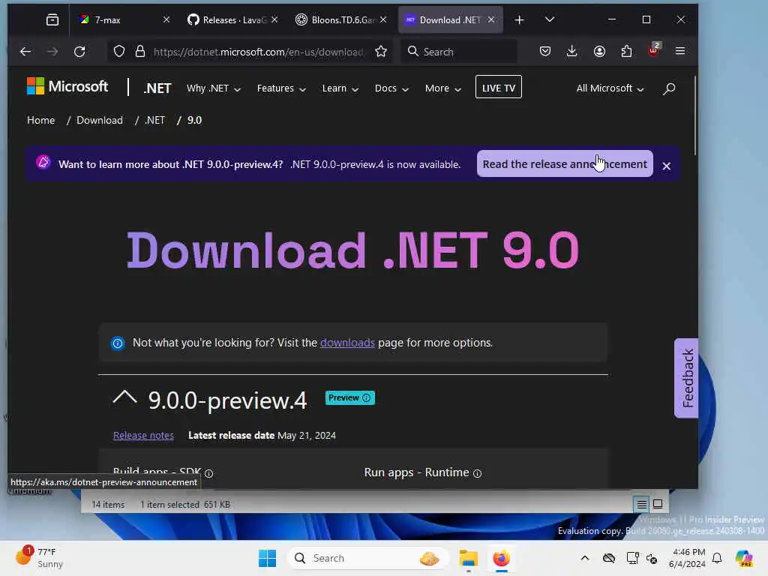
Task: Click the Firefox Search box
Action: (x=460, y=52)
